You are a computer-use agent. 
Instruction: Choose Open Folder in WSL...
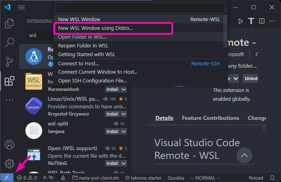[139, 37]
